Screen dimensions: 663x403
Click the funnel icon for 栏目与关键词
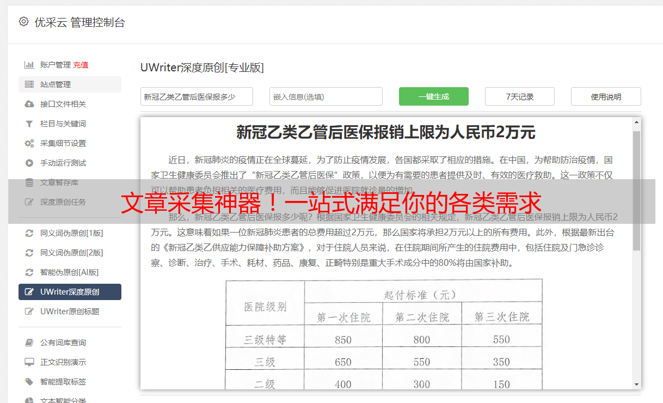click(29, 124)
